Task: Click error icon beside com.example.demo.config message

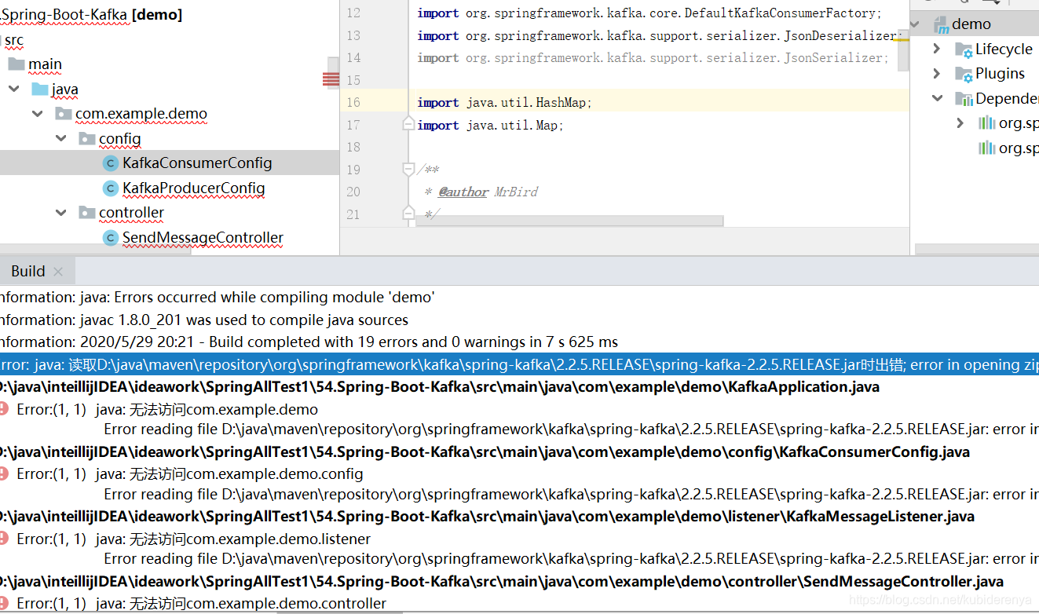Action: [4, 473]
